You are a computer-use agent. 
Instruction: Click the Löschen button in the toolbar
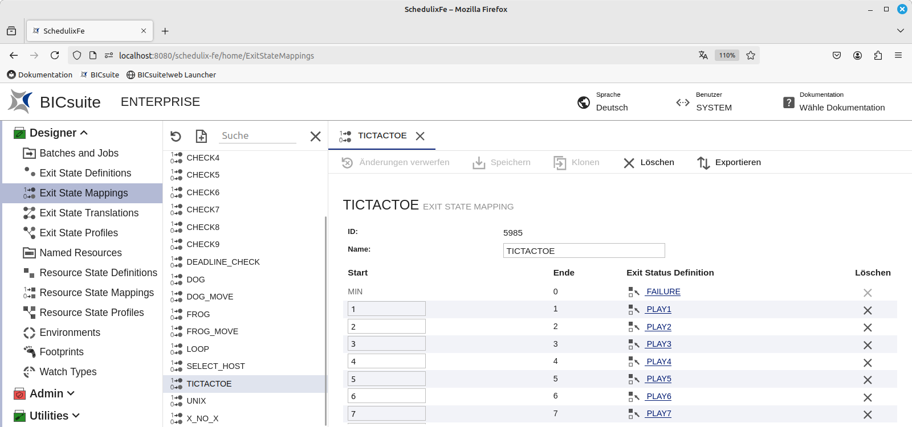coord(649,163)
